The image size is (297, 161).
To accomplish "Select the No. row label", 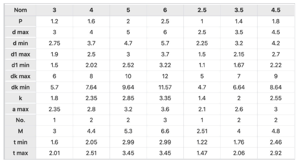I will click(x=20, y=120).
